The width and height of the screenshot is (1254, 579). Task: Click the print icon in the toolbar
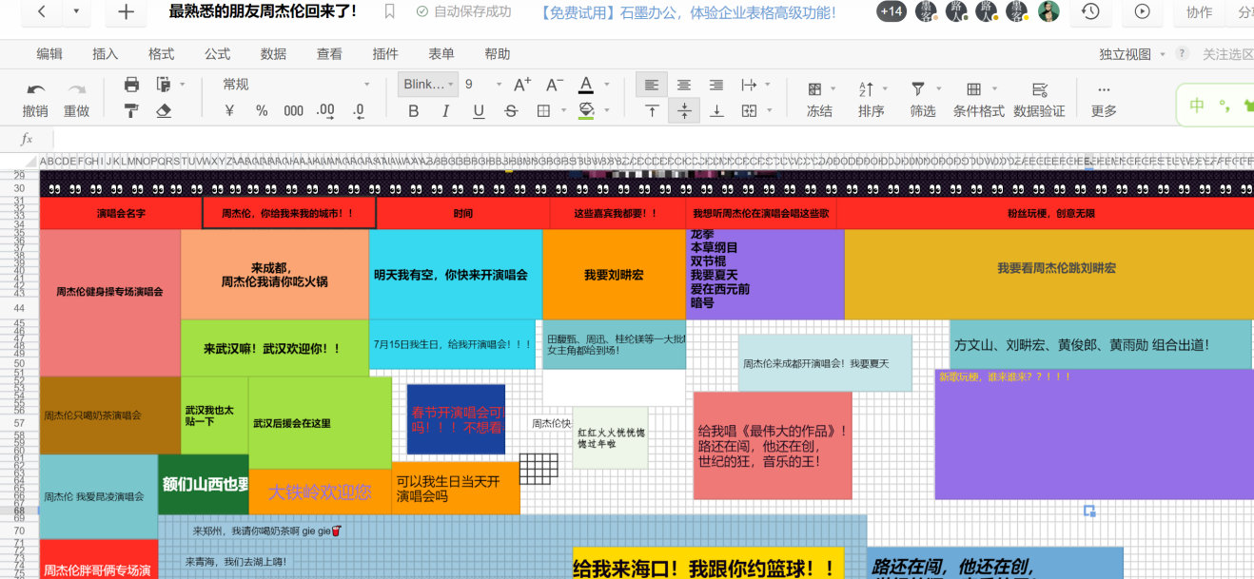point(131,85)
